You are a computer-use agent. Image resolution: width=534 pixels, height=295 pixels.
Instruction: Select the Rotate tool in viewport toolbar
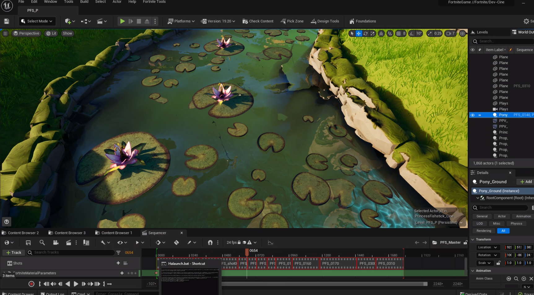[x=366, y=33]
